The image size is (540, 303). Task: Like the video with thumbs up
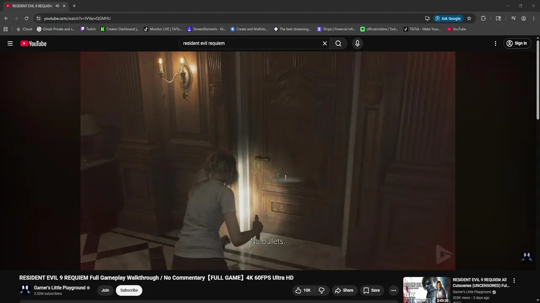(x=303, y=290)
